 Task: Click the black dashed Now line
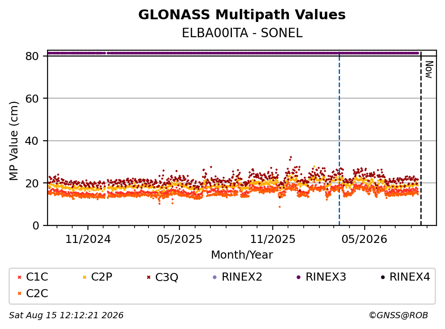(x=421, y=139)
